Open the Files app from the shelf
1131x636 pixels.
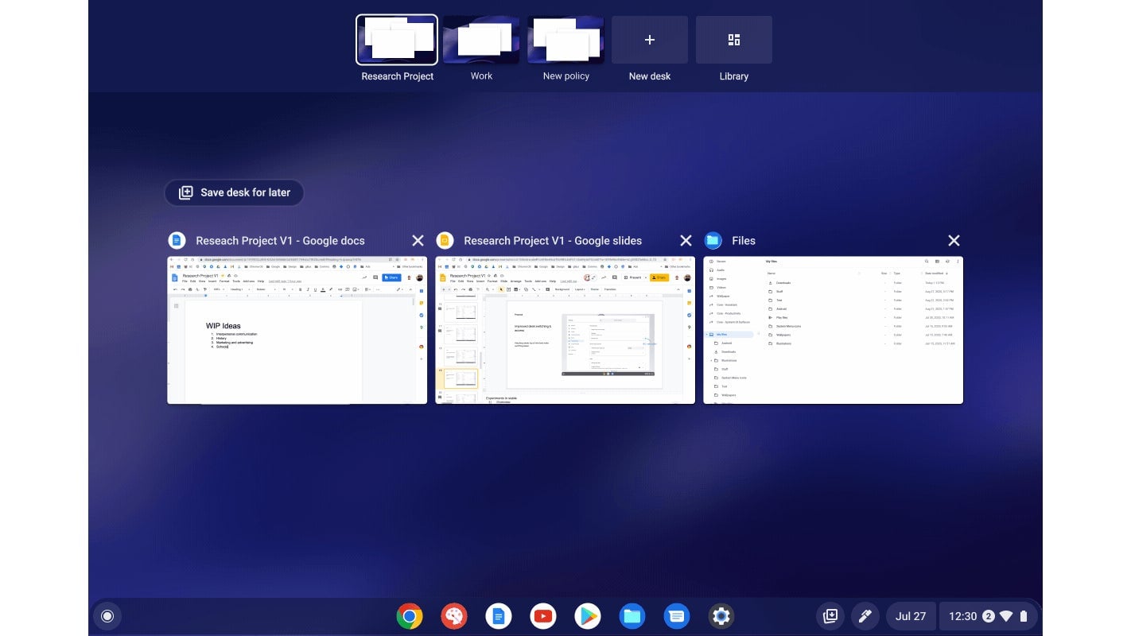pyautogui.click(x=632, y=615)
